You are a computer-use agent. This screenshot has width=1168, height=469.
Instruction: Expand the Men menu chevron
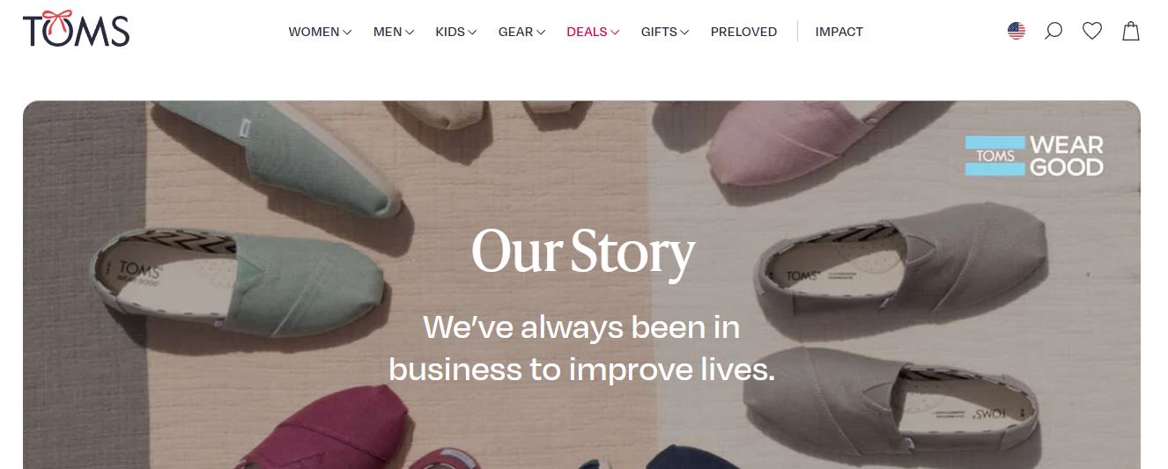410,33
